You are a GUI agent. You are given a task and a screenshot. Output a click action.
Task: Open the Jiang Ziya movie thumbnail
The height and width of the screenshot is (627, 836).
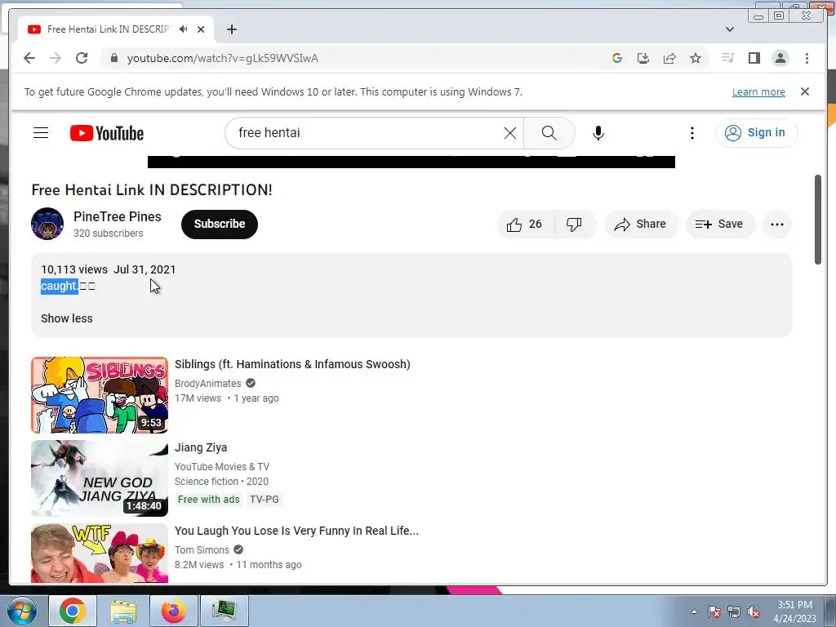(x=100, y=478)
